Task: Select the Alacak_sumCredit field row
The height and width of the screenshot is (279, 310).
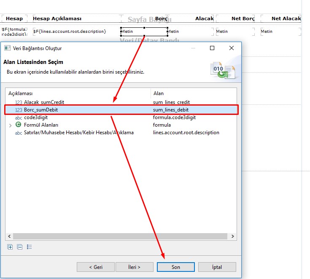Action: [x=84, y=102]
